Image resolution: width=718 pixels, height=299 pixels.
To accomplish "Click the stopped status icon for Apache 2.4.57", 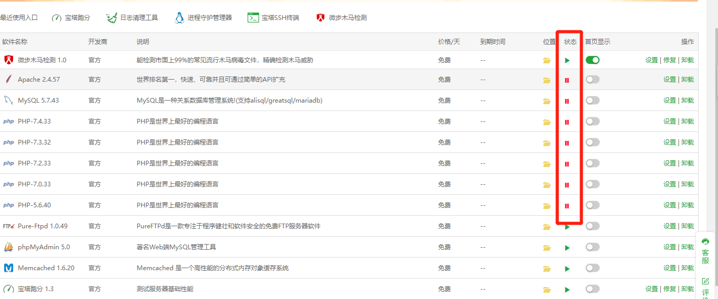I will (567, 80).
